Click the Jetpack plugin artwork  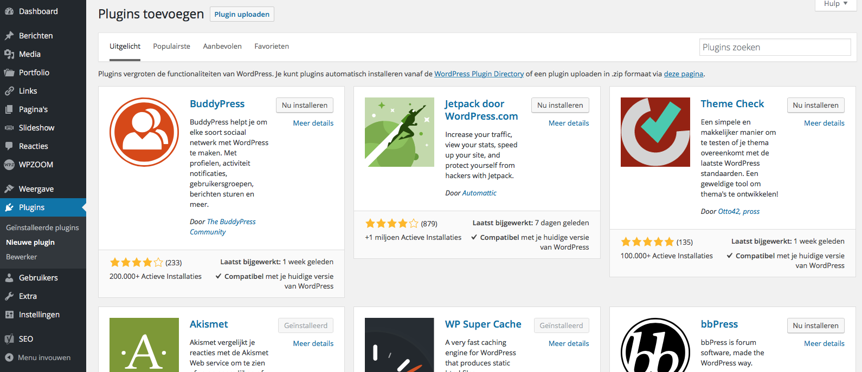pos(400,132)
